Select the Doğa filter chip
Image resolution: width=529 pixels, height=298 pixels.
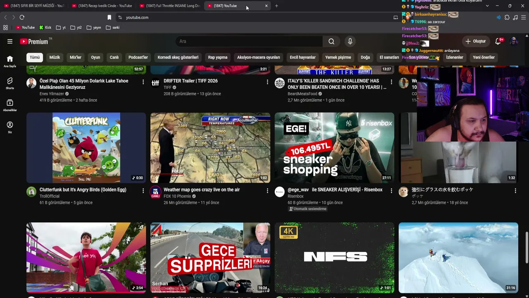(365, 58)
